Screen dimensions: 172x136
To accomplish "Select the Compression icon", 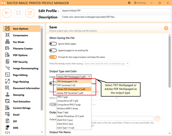I will [7, 35].
